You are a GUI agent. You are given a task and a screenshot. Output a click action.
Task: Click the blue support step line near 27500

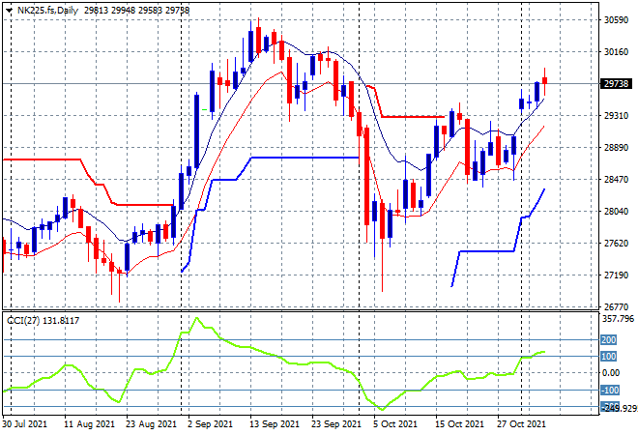[486, 251]
